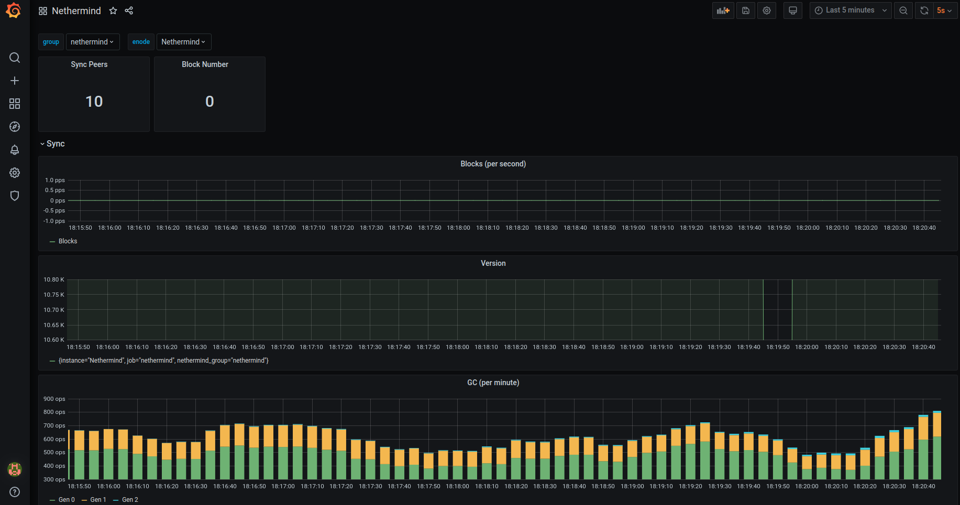The width and height of the screenshot is (960, 505).
Task: Click the Create plus icon in sidebar
Action: 15,81
